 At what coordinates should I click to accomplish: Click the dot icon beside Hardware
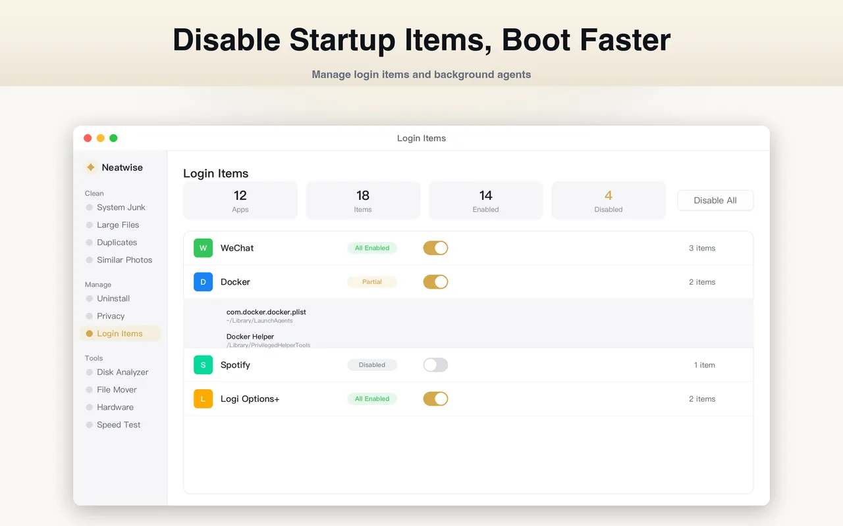(90, 408)
